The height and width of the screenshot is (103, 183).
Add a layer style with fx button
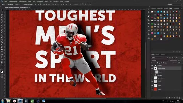point(167,98)
